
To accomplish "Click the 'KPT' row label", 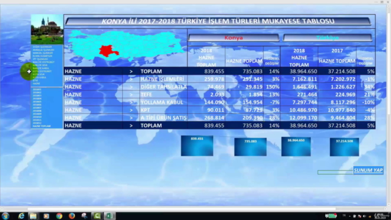I will pos(145,110).
